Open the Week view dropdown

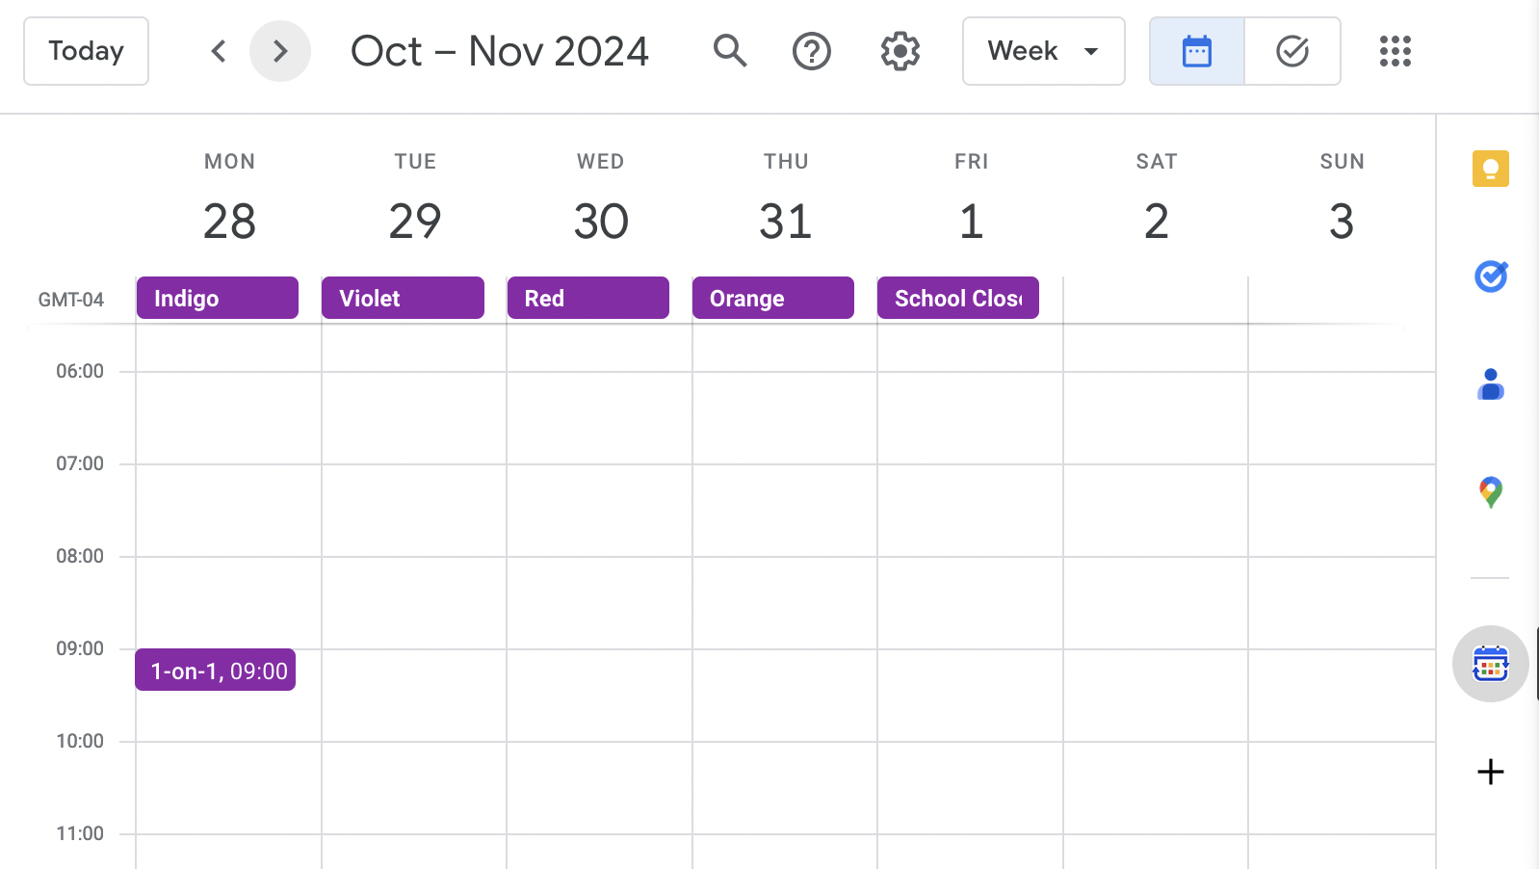1044,51
